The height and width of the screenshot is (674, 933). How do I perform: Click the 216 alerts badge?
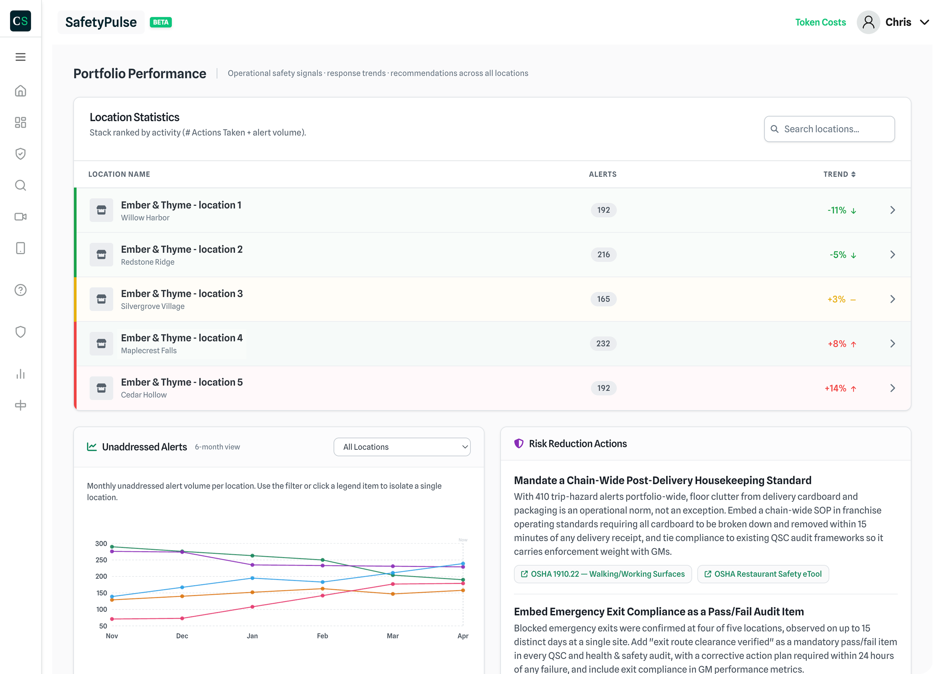[x=603, y=255]
